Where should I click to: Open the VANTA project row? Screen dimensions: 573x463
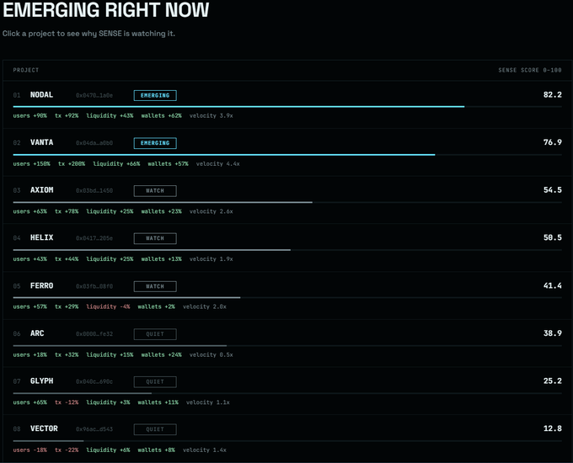pyautogui.click(x=287, y=152)
